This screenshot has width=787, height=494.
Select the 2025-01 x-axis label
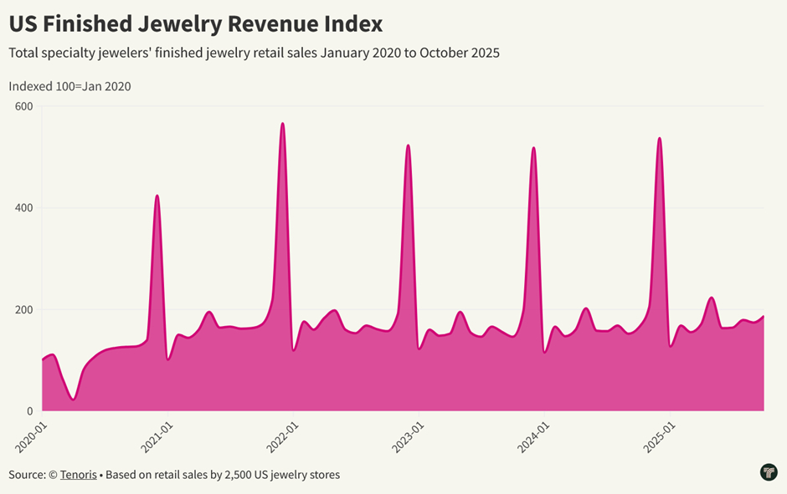click(x=658, y=435)
